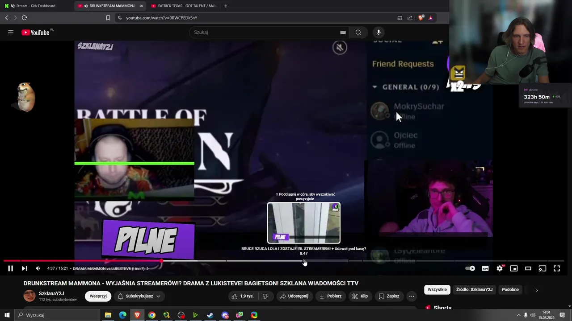
Task: Toggle subtitles in the player
Action: pyautogui.click(x=485, y=268)
